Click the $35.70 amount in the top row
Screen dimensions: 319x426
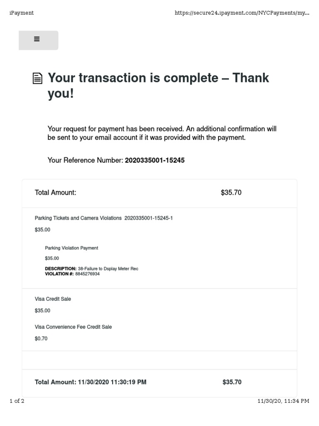[231, 193]
